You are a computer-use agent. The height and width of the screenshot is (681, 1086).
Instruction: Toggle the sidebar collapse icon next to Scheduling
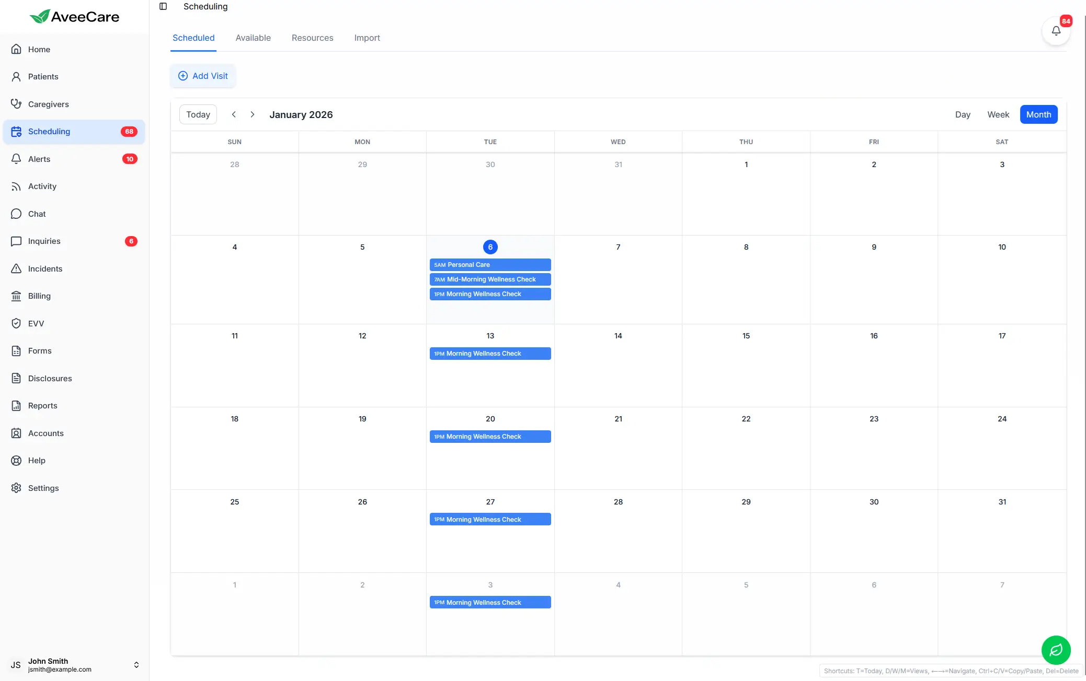pyautogui.click(x=163, y=6)
